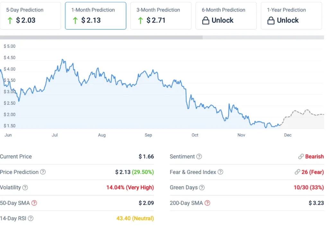
Task: Click the horizontal scrollbar above the chart
Action: tap(101, 37)
